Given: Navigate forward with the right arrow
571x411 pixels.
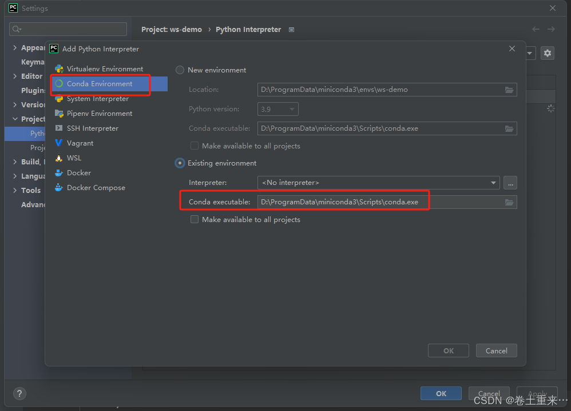Looking at the screenshot, I should pyautogui.click(x=551, y=29).
